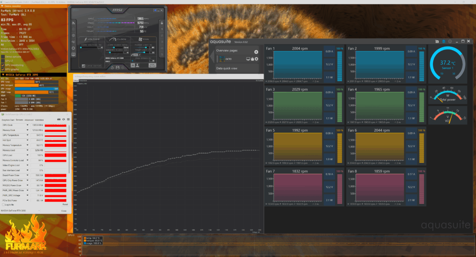Click aquasuite camera screenshot icon
Viewport: 476px width, 257px height.
(437, 42)
